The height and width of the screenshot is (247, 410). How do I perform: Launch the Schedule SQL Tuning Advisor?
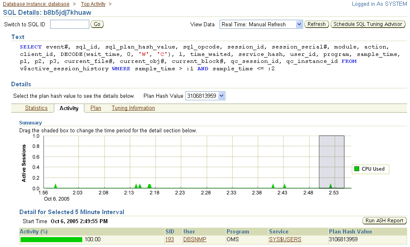coord(368,24)
